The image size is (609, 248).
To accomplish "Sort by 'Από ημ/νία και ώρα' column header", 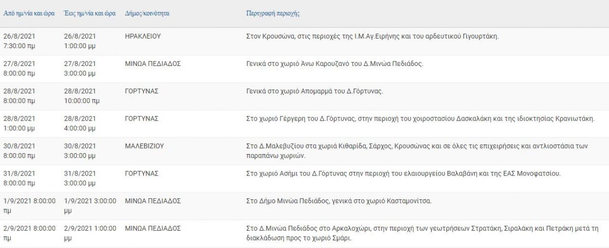I will [x=29, y=13].
